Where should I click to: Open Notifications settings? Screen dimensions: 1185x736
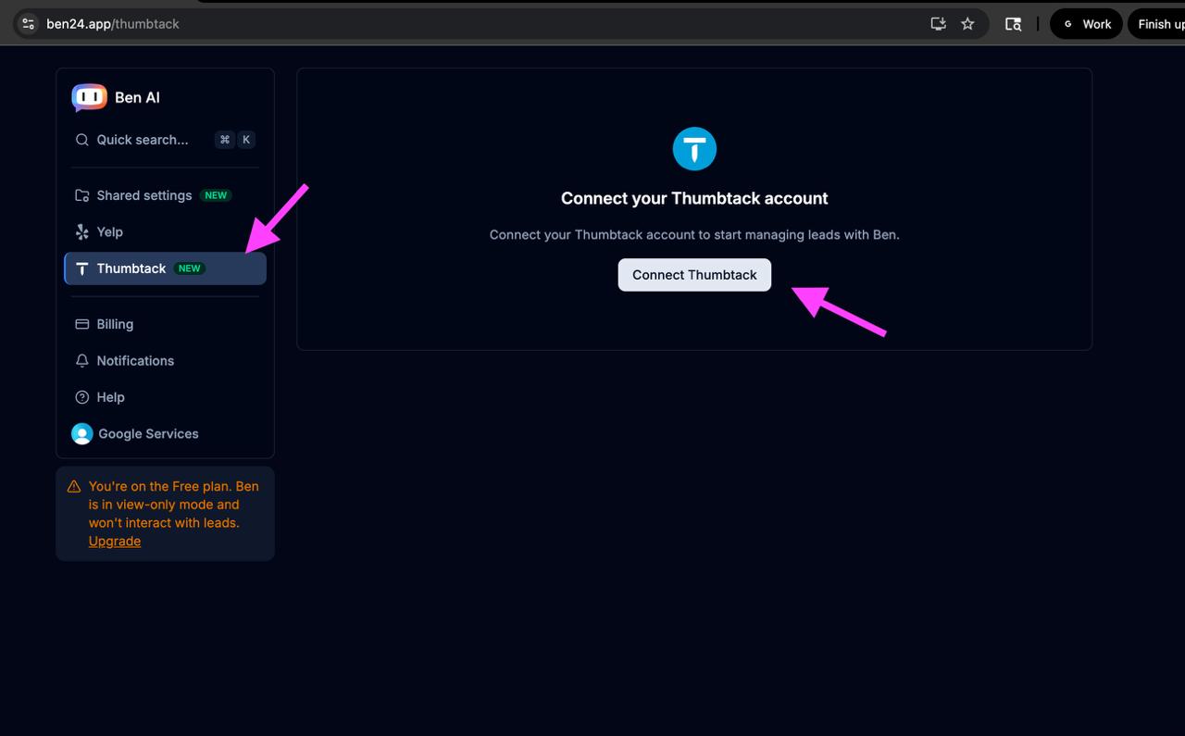click(x=165, y=360)
